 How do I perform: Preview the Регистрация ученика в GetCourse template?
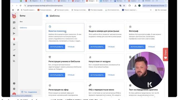coord(71,75)
